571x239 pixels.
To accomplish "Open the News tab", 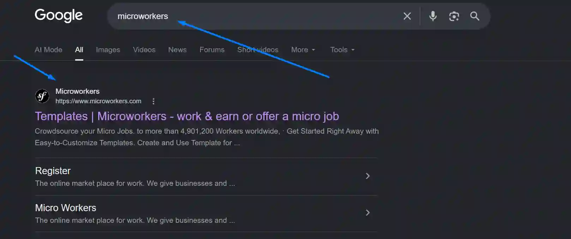I will pos(177,50).
